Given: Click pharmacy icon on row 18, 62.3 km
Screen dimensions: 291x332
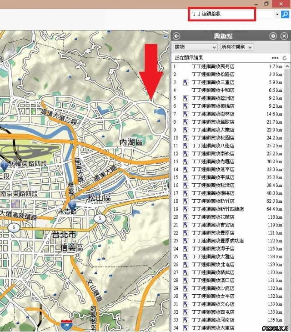Looking at the screenshot, I should click(x=186, y=201).
